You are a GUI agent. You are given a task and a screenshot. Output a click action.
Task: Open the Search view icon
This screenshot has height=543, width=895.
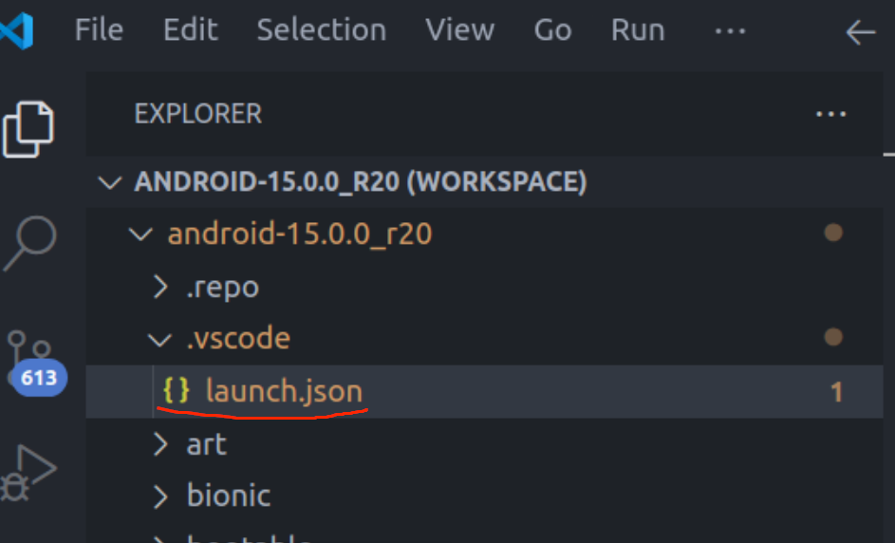pos(28,242)
